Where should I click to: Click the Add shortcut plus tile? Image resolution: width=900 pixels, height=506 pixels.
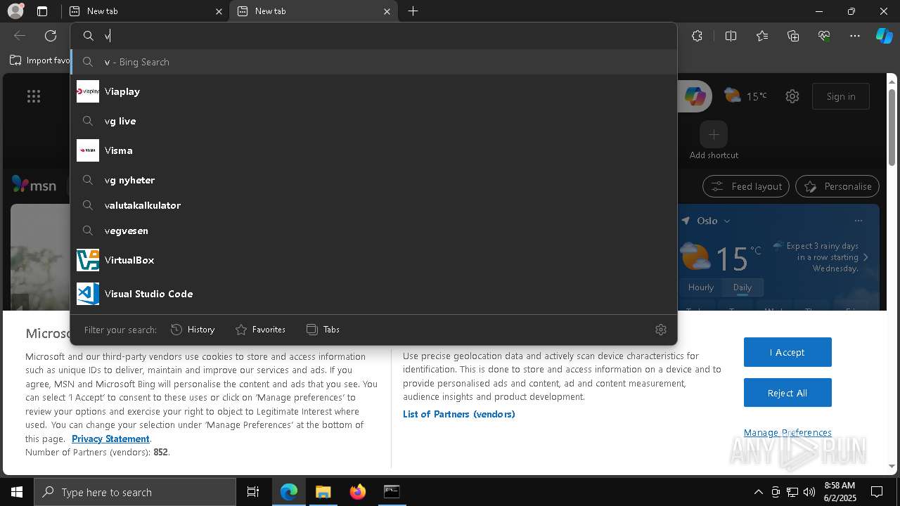[x=714, y=134]
